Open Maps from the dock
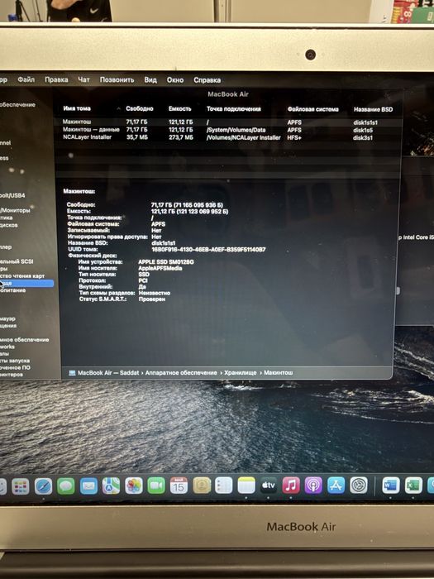 111,486
